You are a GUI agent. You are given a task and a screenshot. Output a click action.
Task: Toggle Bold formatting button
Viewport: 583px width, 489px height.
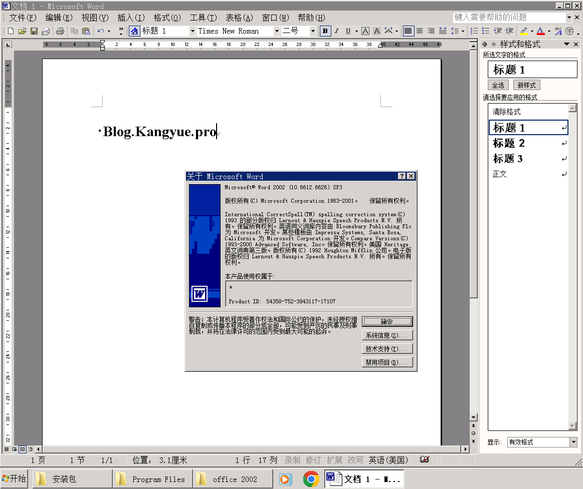(x=325, y=31)
